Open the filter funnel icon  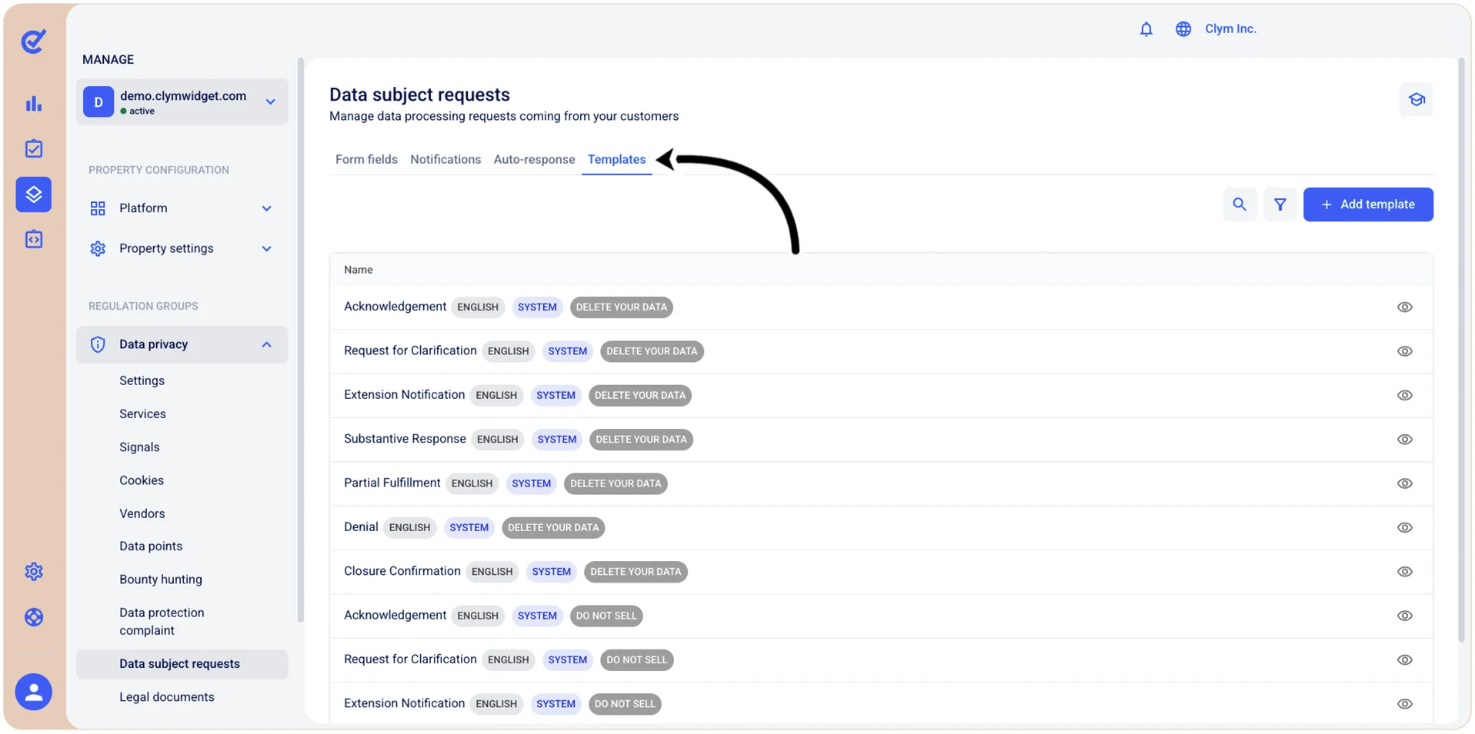pos(1280,204)
